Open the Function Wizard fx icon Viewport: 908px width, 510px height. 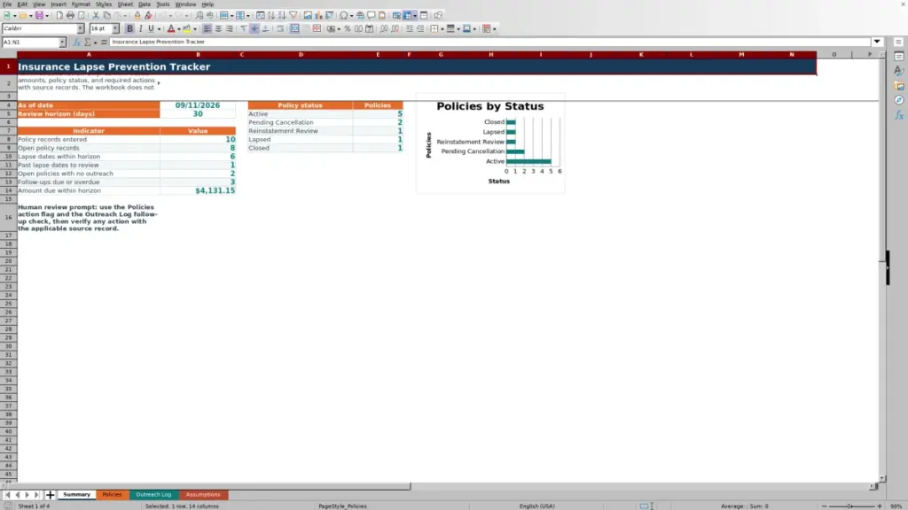[76, 42]
